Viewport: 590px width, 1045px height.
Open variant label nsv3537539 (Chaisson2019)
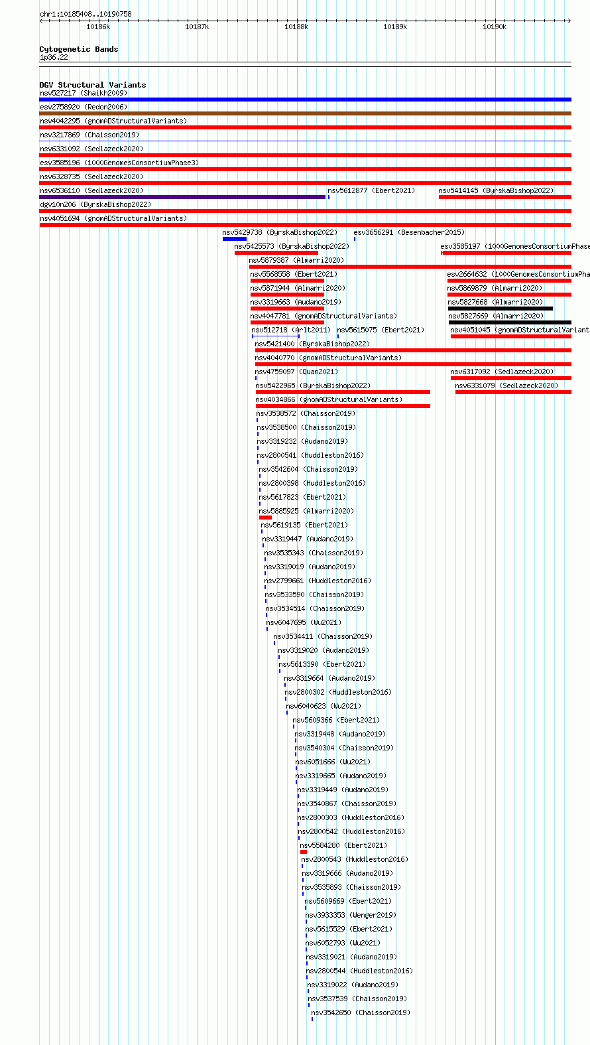[357, 999]
